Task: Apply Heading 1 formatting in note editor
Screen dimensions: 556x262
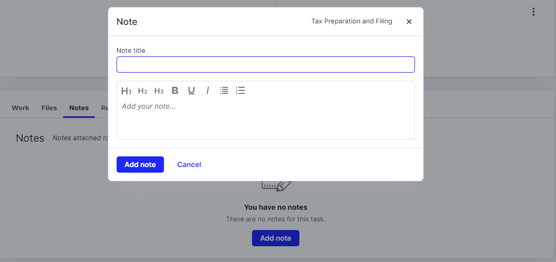Action: point(126,91)
